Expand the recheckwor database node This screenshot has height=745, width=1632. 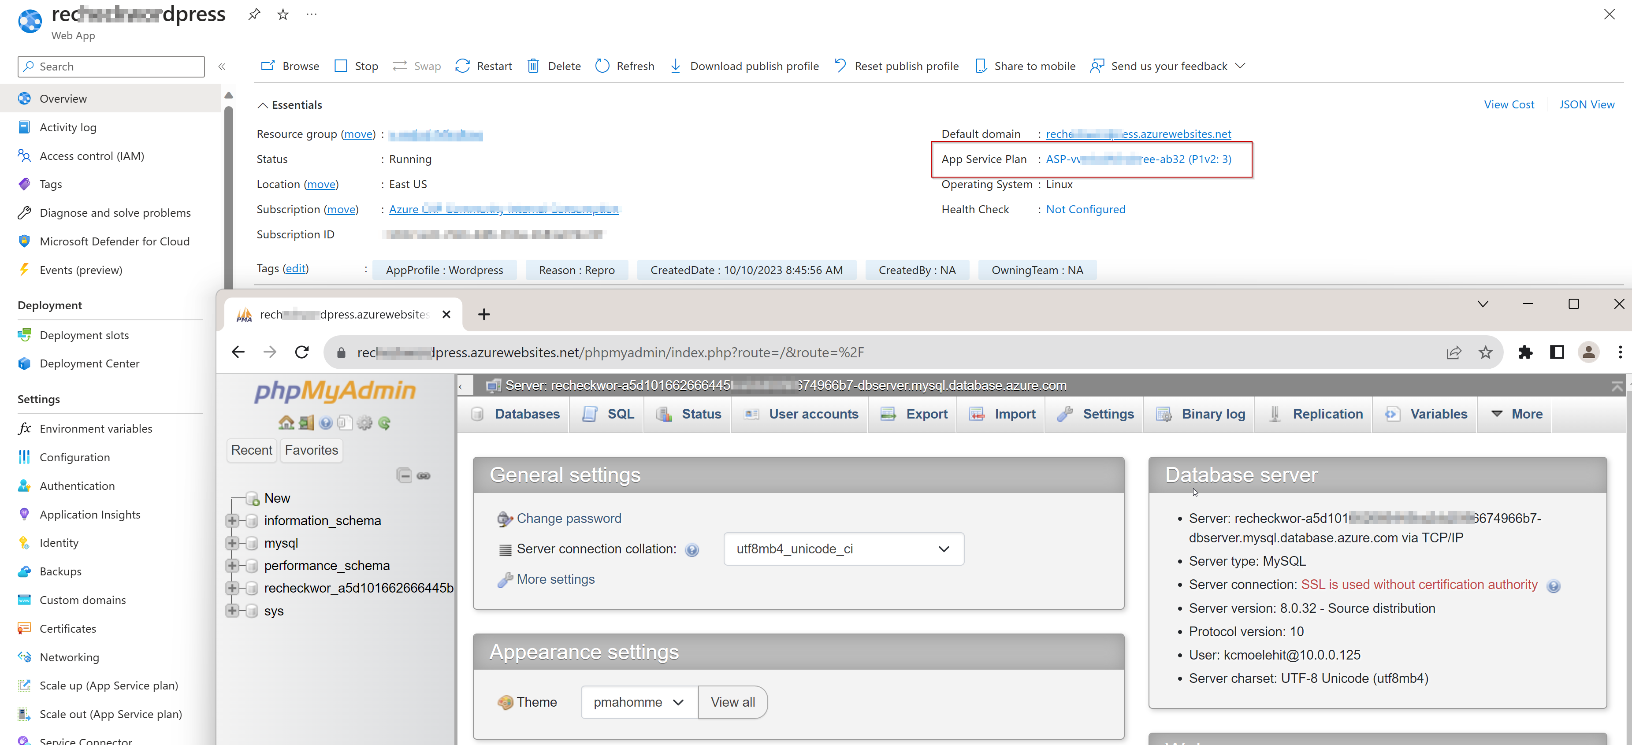coord(232,589)
